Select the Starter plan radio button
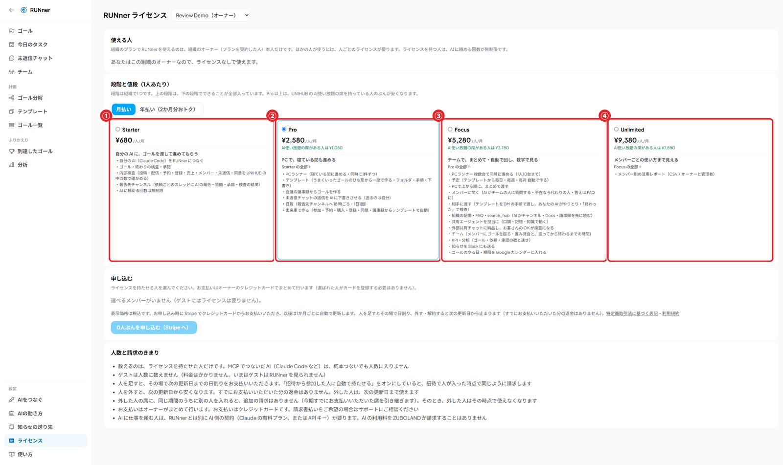Image resolution: width=783 pixels, height=465 pixels. (118, 130)
